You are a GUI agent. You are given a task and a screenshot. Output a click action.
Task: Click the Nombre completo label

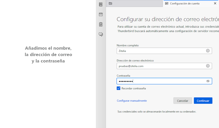pyautogui.click(x=128, y=45)
